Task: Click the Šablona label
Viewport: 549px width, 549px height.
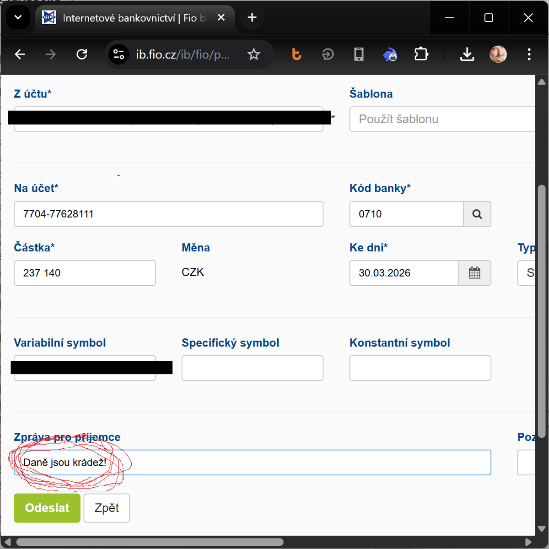Action: tap(371, 94)
